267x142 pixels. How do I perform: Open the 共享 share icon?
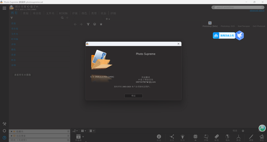(172, 137)
